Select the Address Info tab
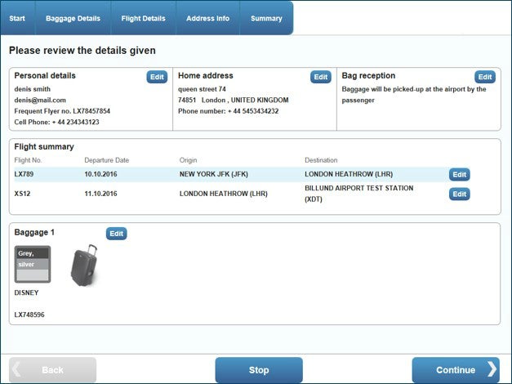This screenshot has height=384, width=512. (x=207, y=18)
